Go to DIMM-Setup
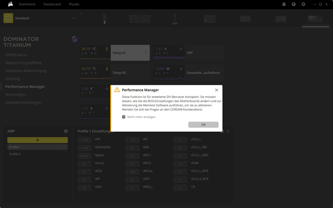The width and height of the screenshot is (333, 208). click(16, 55)
